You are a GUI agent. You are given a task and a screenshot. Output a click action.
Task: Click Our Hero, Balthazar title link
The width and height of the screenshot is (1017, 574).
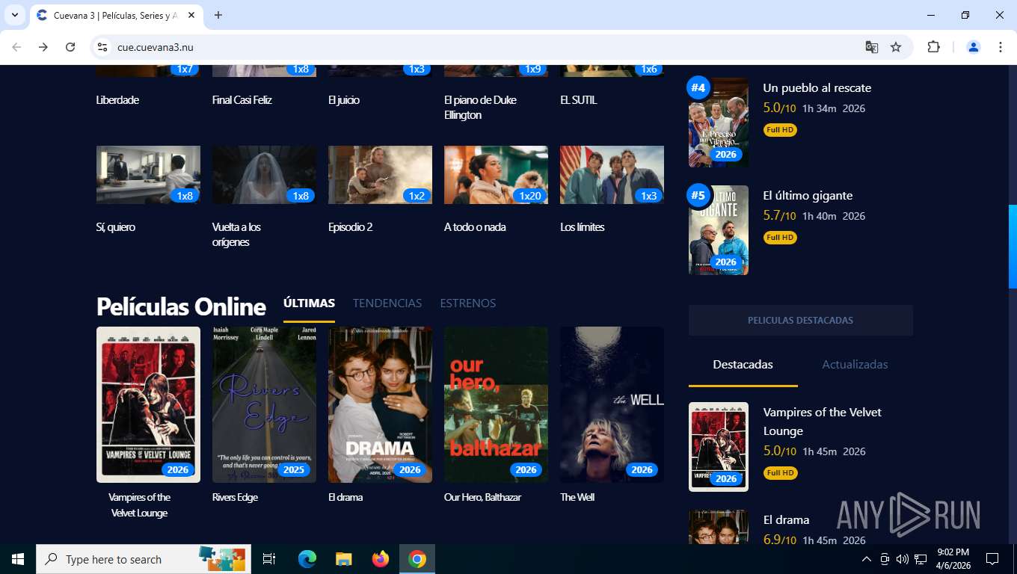coord(482,498)
